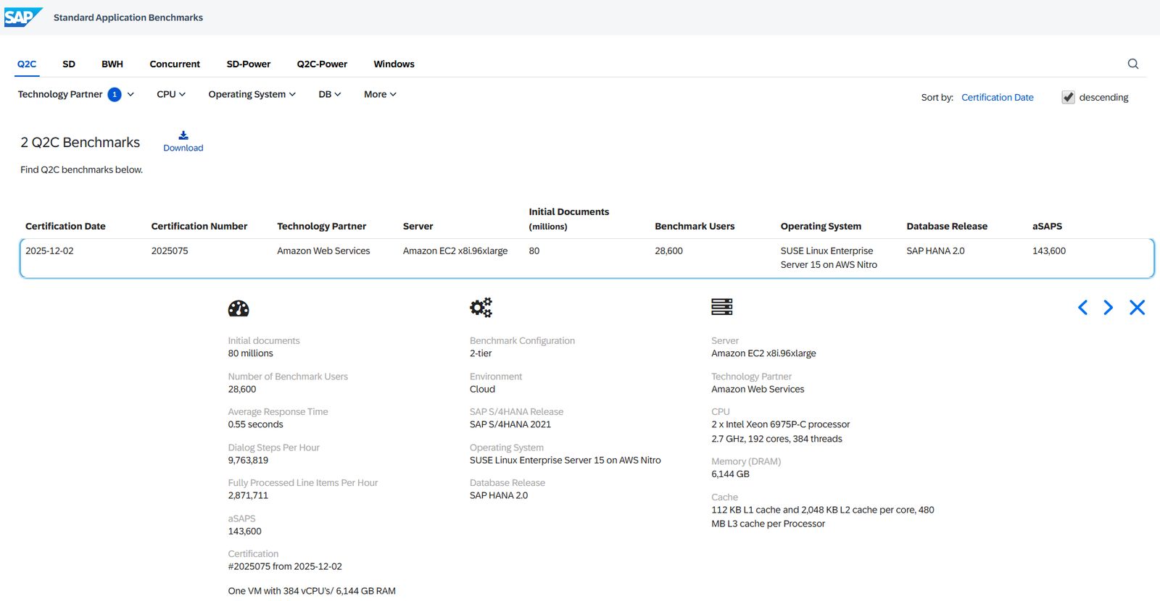Viewport: 1160px width, 601px height.
Task: Expand the Operating System filter
Action: point(252,94)
